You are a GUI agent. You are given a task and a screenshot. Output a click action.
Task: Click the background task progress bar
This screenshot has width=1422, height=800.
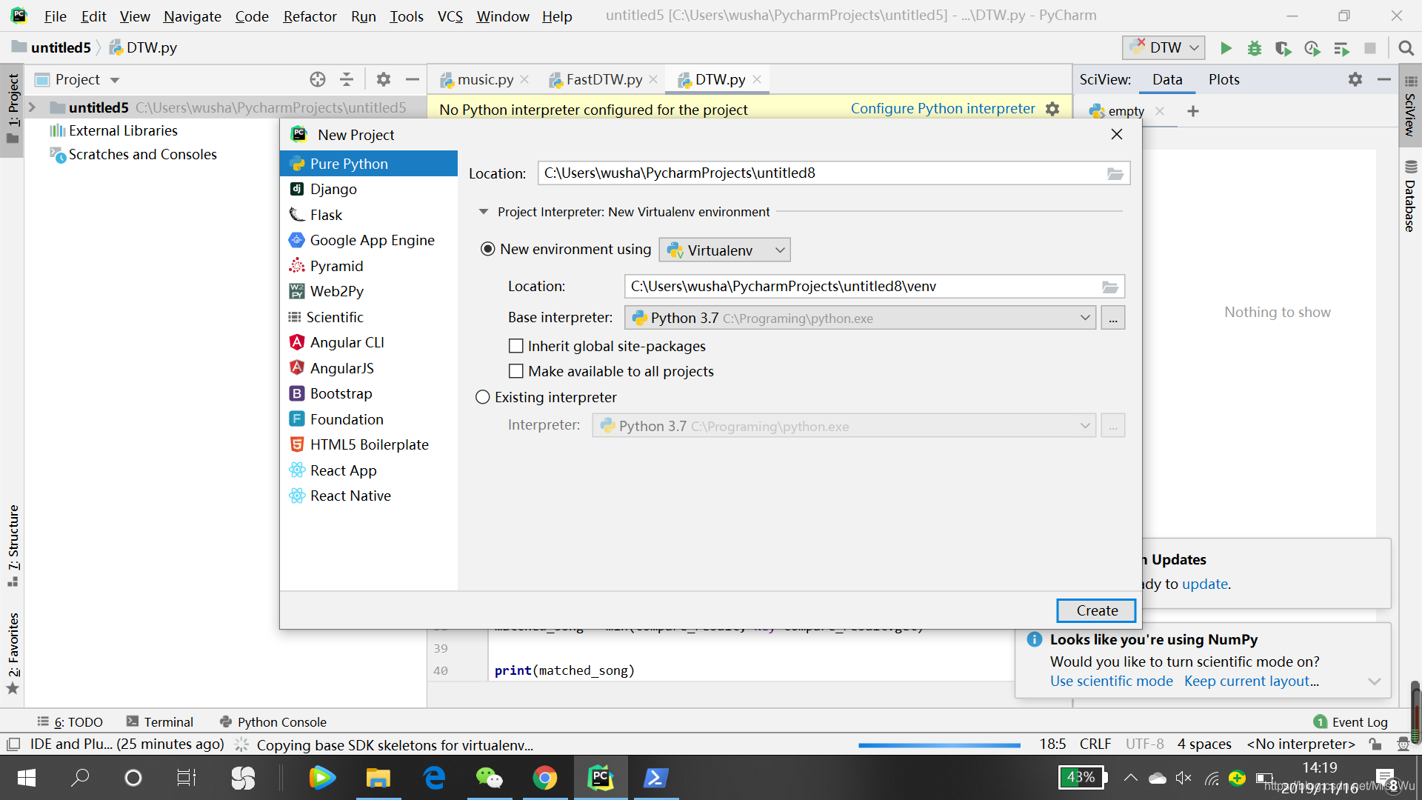click(939, 745)
